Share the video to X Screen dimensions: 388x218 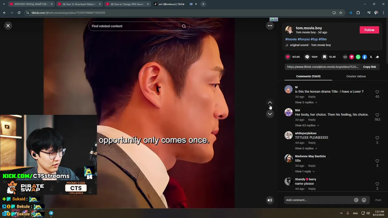pyautogui.click(x=371, y=57)
